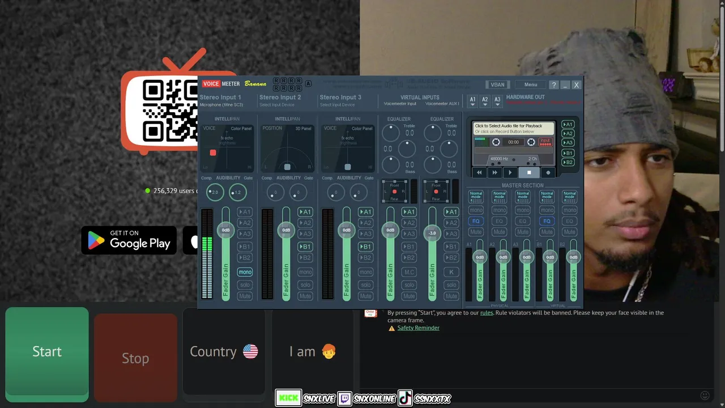Open the VBAN settings
The width and height of the screenshot is (725, 408).
497,85
